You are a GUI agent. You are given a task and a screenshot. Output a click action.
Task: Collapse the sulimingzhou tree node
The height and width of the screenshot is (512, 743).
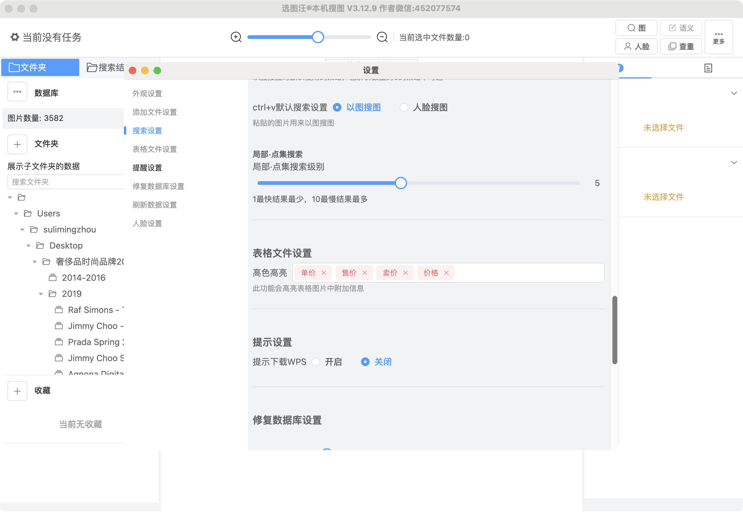(22, 230)
